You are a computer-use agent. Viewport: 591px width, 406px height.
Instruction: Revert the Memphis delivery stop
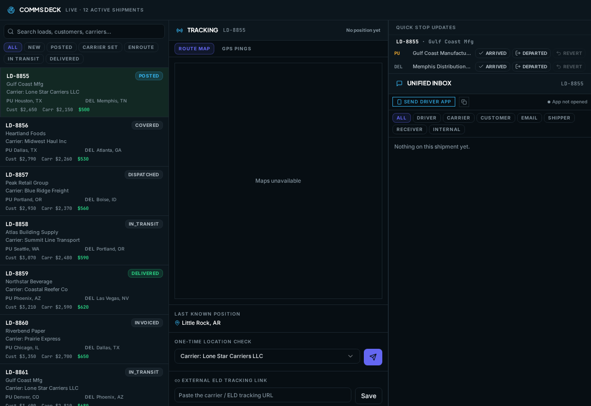tap(569, 67)
